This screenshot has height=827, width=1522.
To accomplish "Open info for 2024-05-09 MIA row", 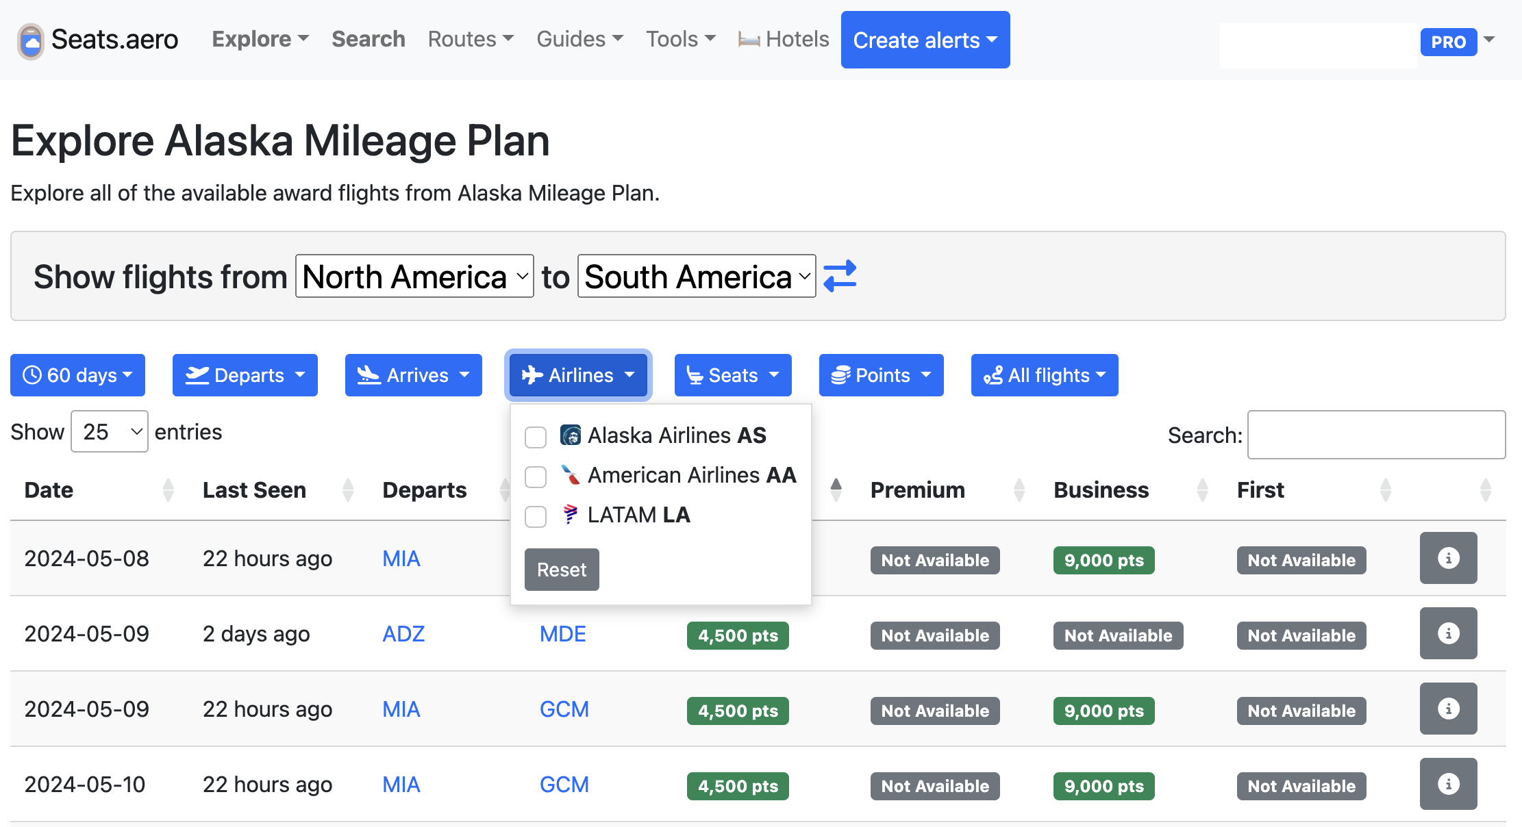I will [1448, 709].
